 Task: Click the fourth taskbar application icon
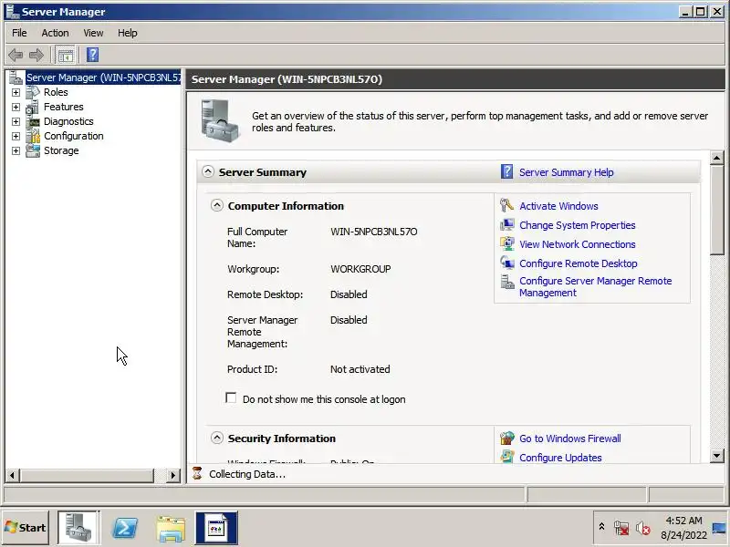pos(216,528)
